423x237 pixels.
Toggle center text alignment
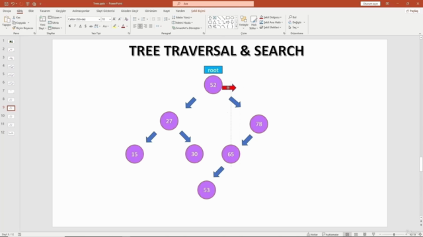point(140,26)
